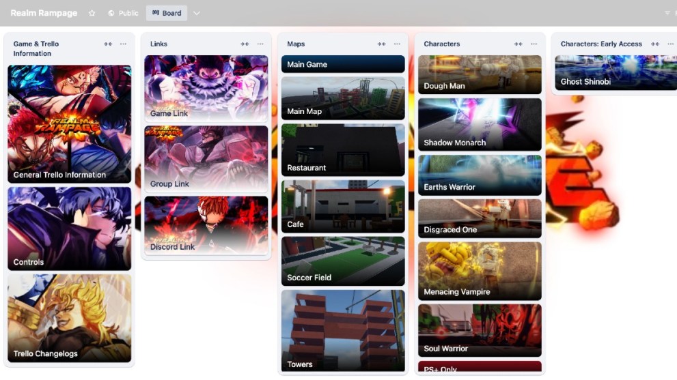
Task: Open the Shadow Monarch character card
Action: point(480,125)
